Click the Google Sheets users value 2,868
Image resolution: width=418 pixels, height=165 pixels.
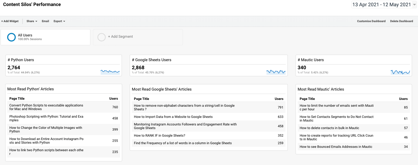tap(138, 67)
